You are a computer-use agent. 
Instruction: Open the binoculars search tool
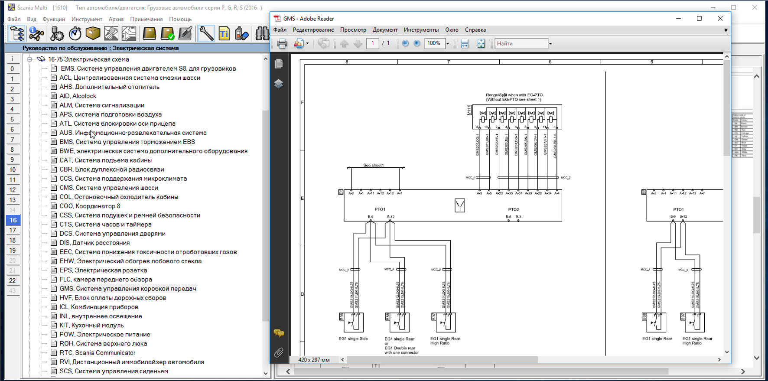coord(262,33)
